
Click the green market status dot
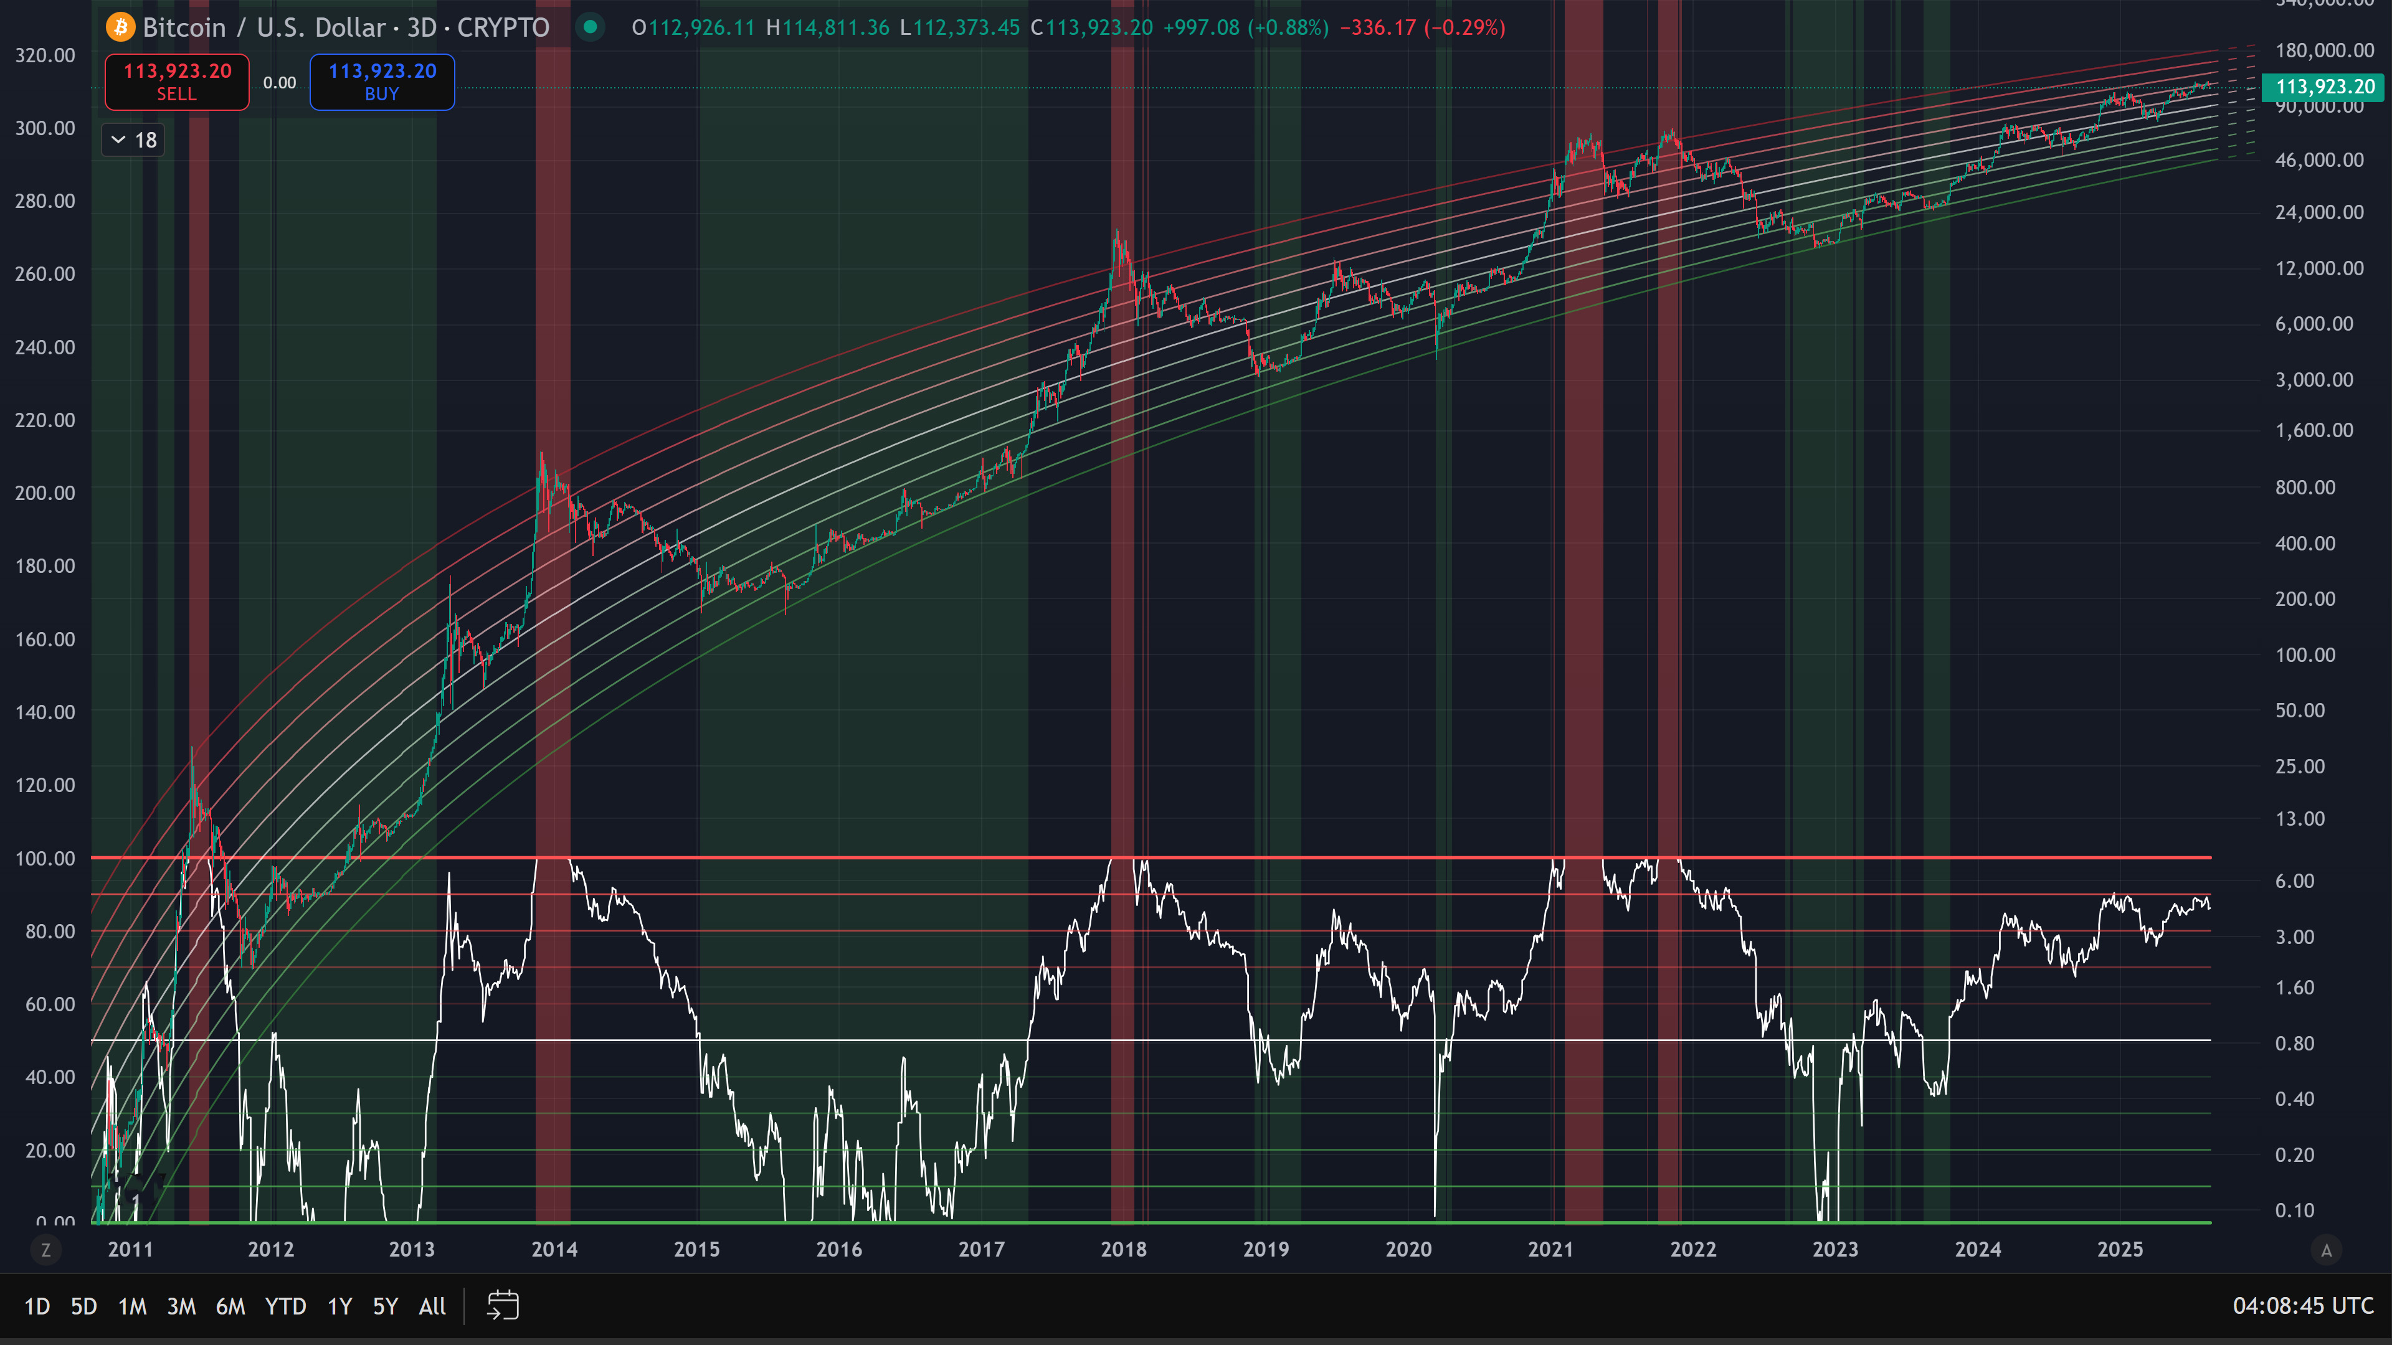pyautogui.click(x=590, y=27)
